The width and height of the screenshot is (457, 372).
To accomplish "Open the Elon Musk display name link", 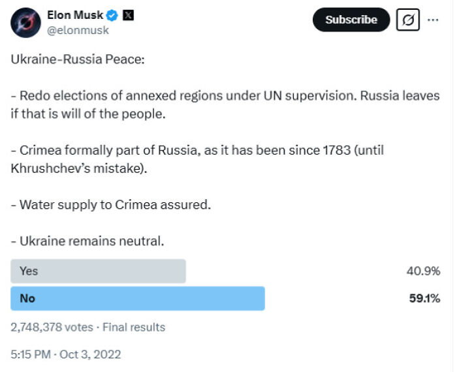I will tap(75, 15).
